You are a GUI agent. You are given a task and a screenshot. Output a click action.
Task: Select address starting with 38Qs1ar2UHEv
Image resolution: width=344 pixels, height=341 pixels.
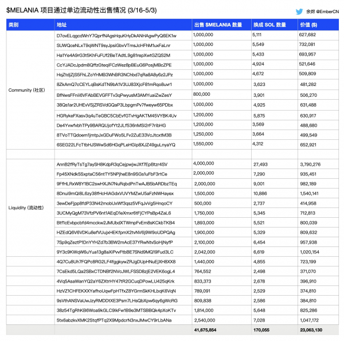pyautogui.click(x=115, y=105)
